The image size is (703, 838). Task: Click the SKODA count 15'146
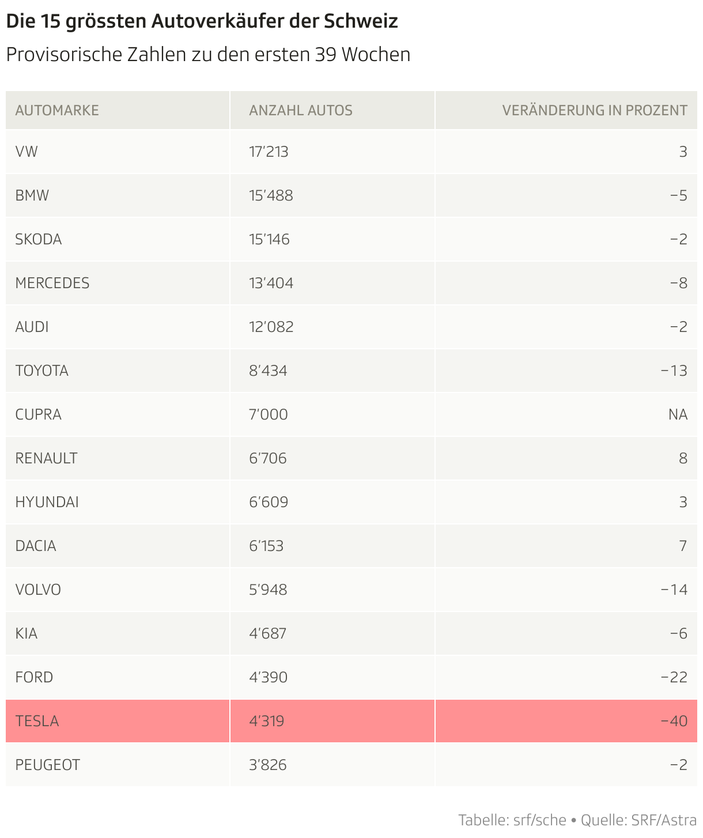(x=269, y=239)
